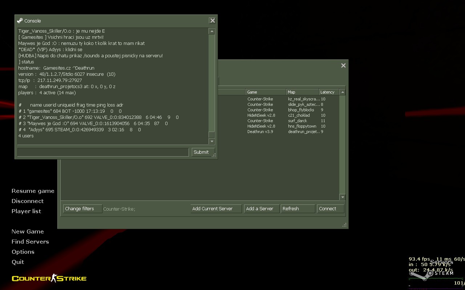Click the Console resize grip
Viewport: 465px width, 290px height.
tap(214, 155)
